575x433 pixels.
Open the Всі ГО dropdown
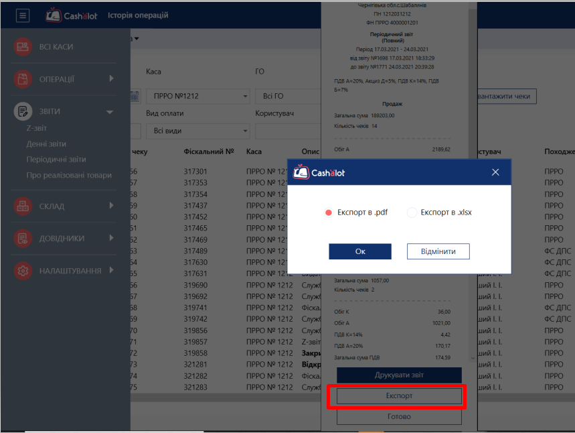289,97
